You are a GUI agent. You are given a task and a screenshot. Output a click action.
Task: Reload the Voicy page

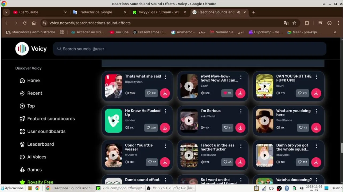point(25,23)
